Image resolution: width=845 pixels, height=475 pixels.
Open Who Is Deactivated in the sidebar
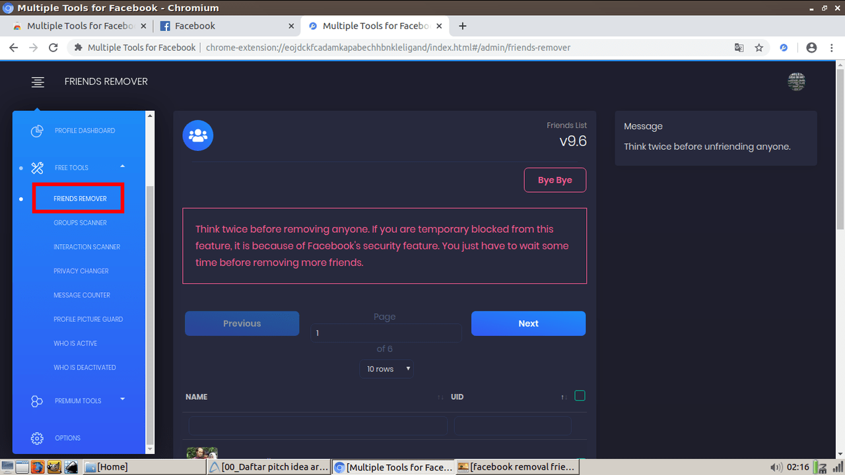(84, 367)
